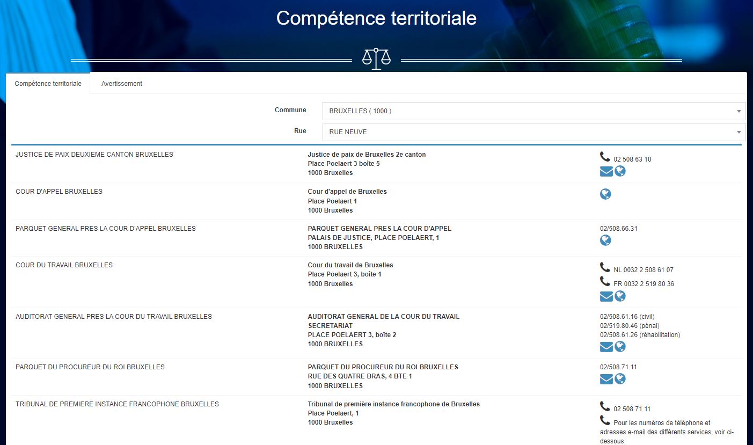The width and height of the screenshot is (753, 445).
Task: Switch to the Avertissement tab
Action: (122, 84)
